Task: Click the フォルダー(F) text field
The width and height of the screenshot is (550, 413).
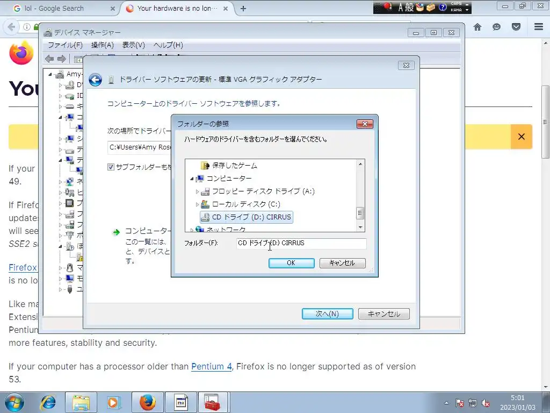Action: click(x=301, y=243)
